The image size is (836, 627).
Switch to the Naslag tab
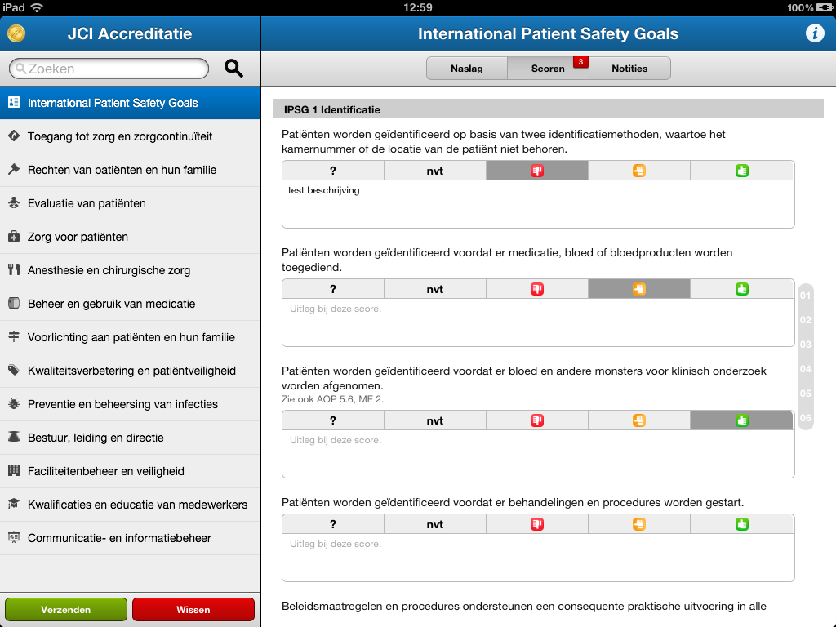pos(467,69)
